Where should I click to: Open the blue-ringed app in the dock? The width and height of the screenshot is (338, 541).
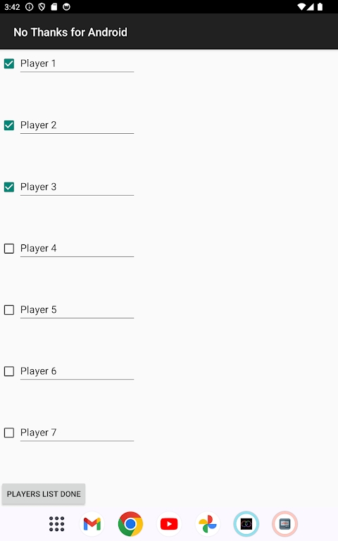click(x=246, y=524)
